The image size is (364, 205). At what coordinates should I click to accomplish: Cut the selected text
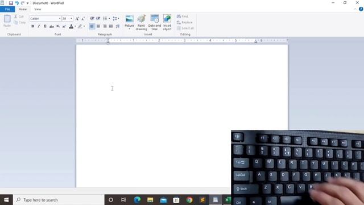click(x=19, y=17)
